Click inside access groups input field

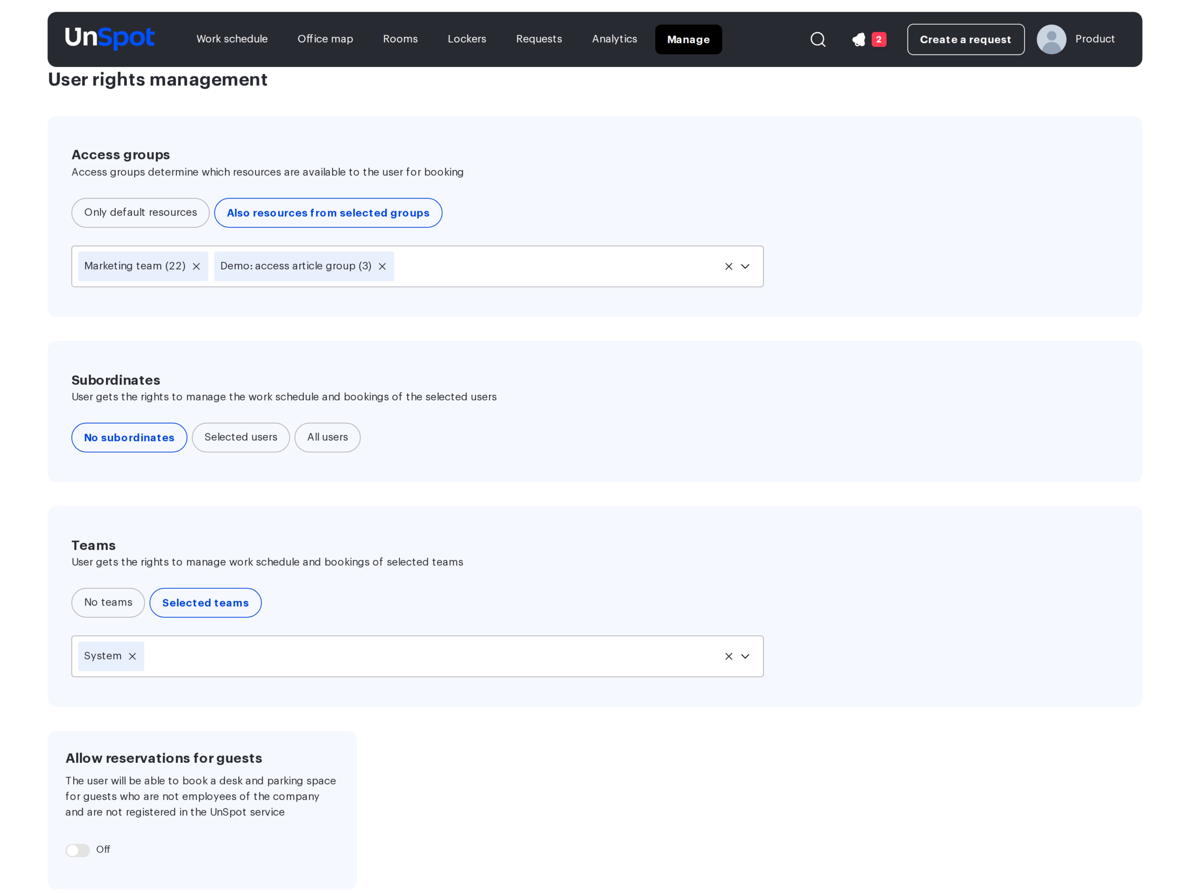coord(417,267)
